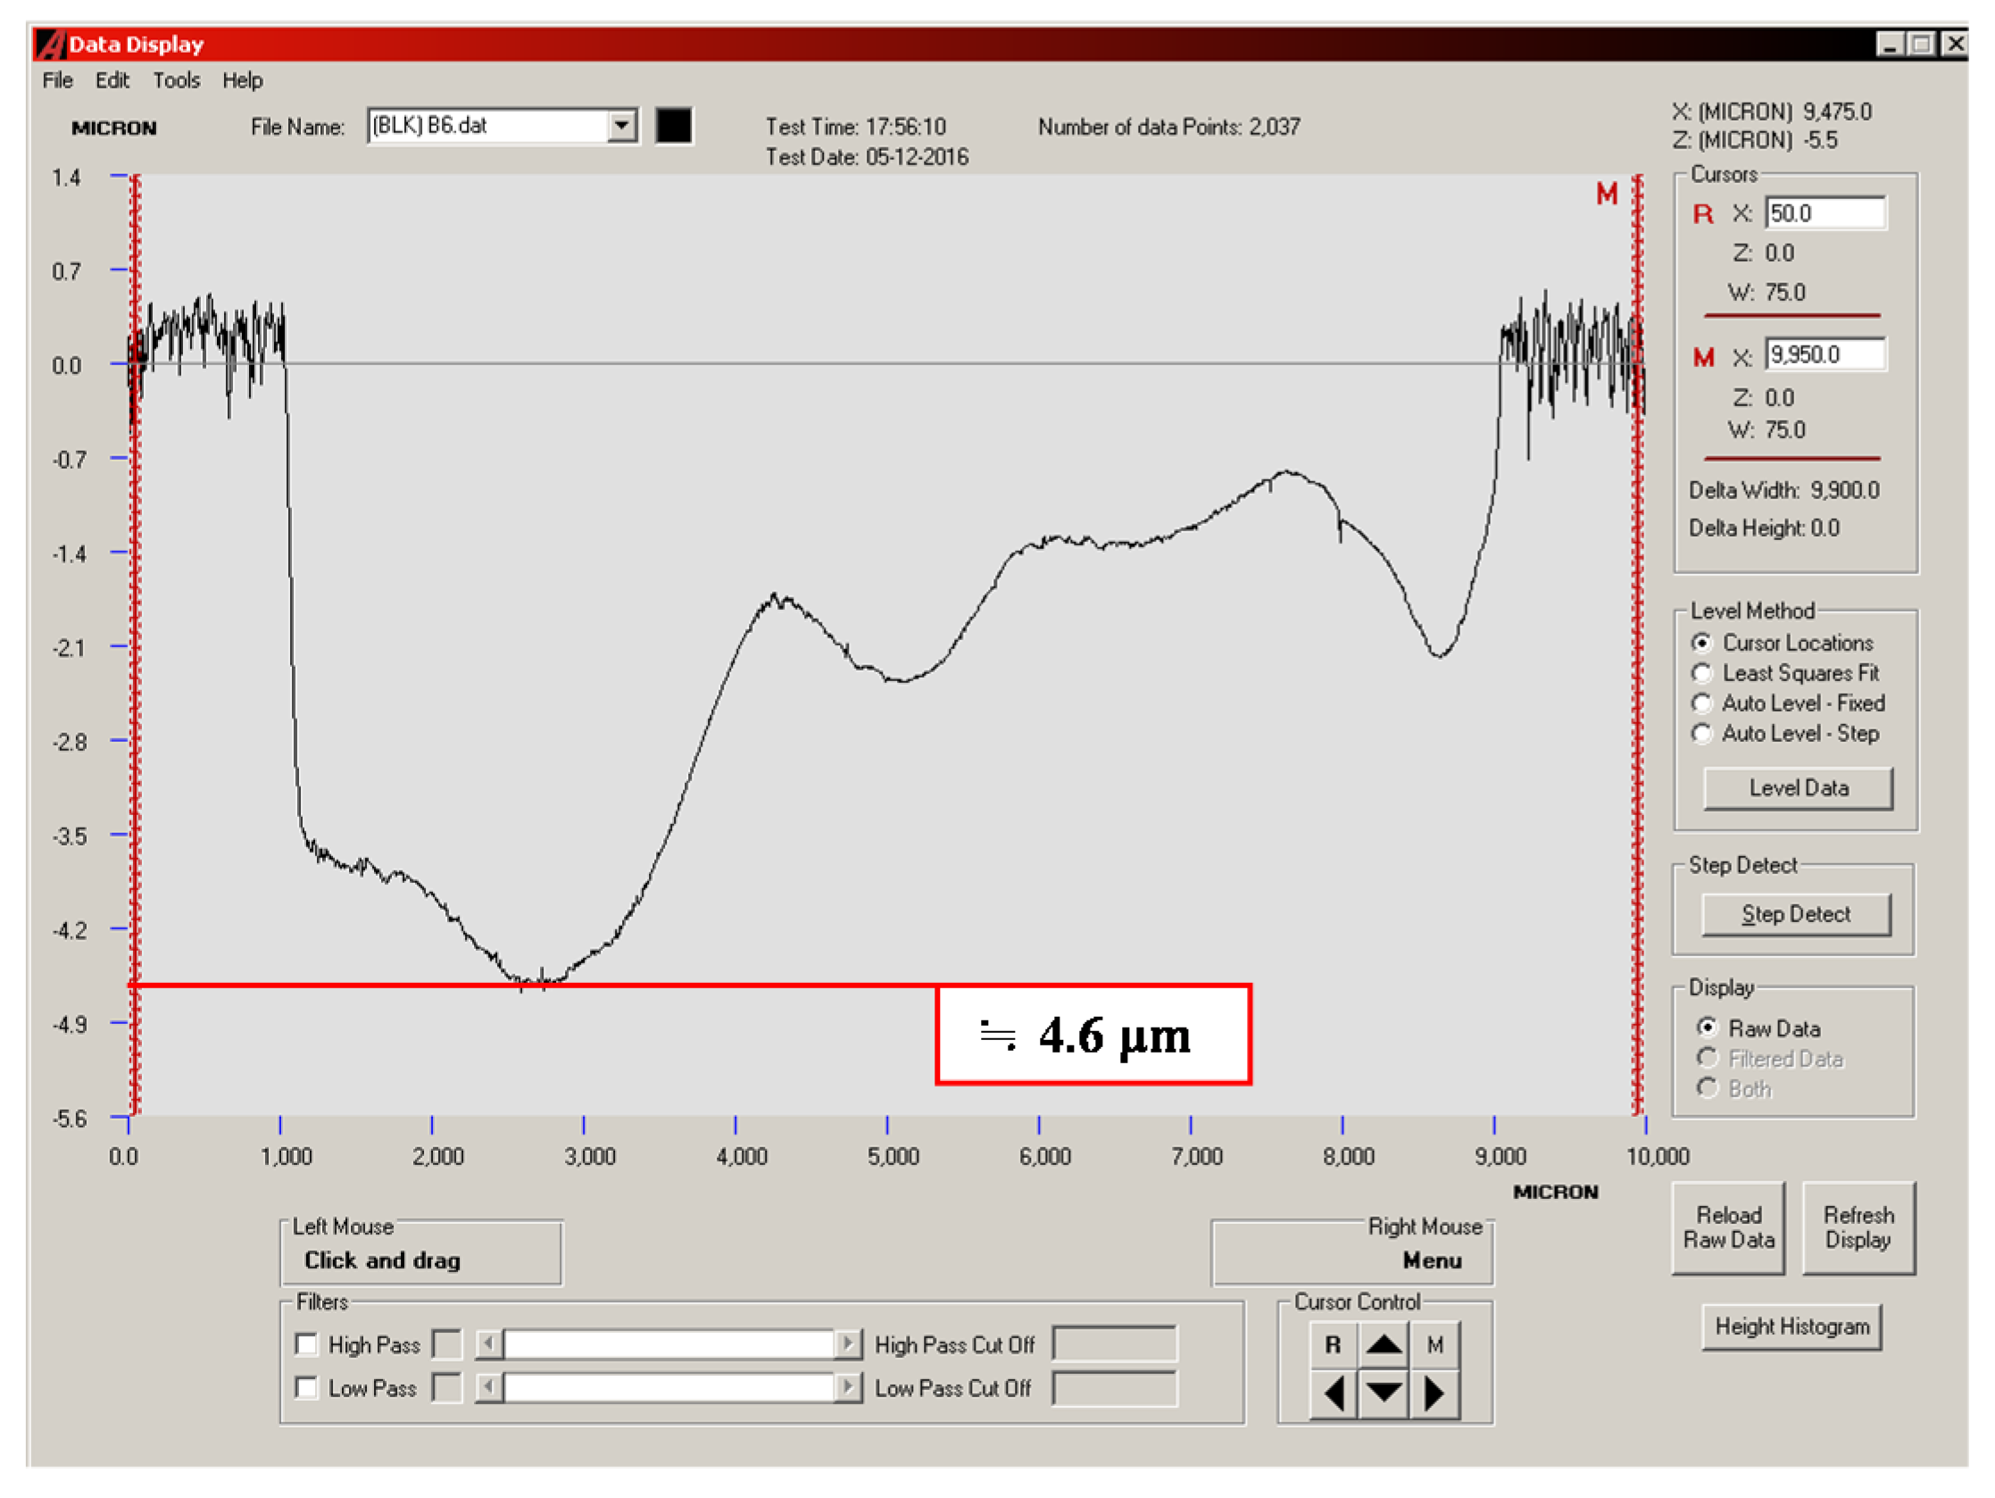Enable the High Pass filter checkbox
1995x1498 pixels.
tap(307, 1344)
